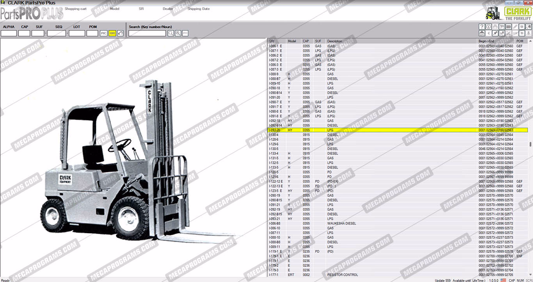Click the Update 559 status text
Viewport: 533px width, 282px height.
tap(442, 280)
